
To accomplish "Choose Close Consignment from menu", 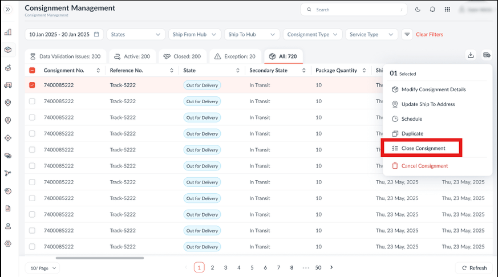I will coord(423,148).
